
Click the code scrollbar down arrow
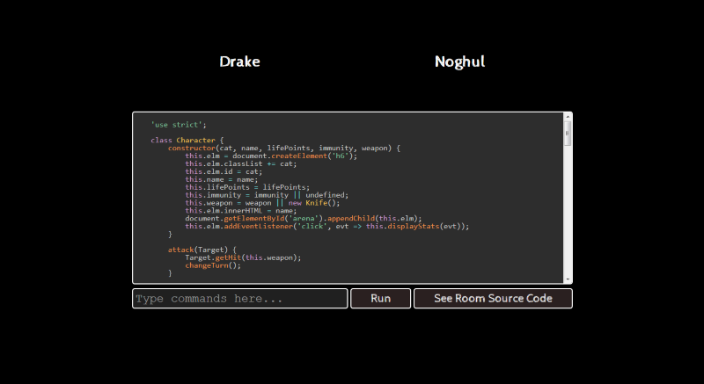(568, 279)
